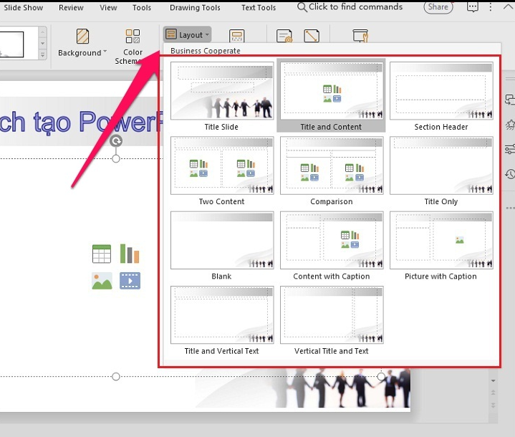The height and width of the screenshot is (437, 515).
Task: Choose the Title Only layout
Action: 441,171
